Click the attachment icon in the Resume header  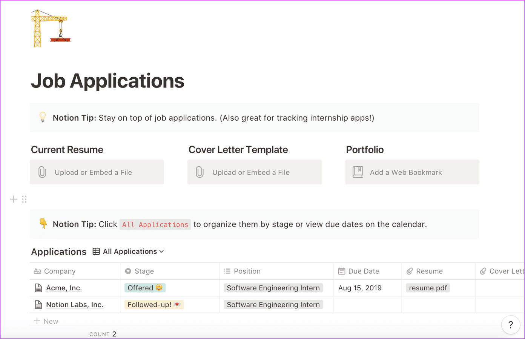[x=410, y=271]
